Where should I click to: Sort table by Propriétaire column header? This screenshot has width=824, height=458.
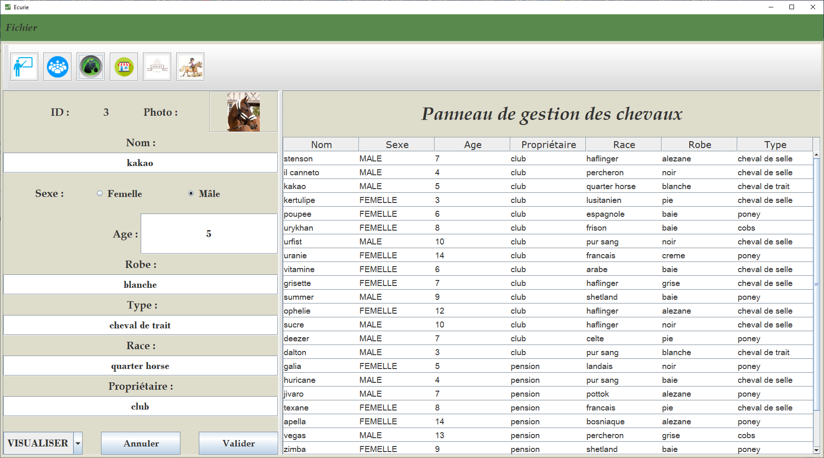point(548,145)
